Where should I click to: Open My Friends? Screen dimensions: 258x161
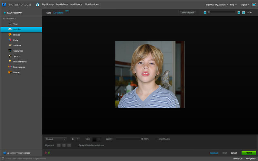(x=76, y=5)
